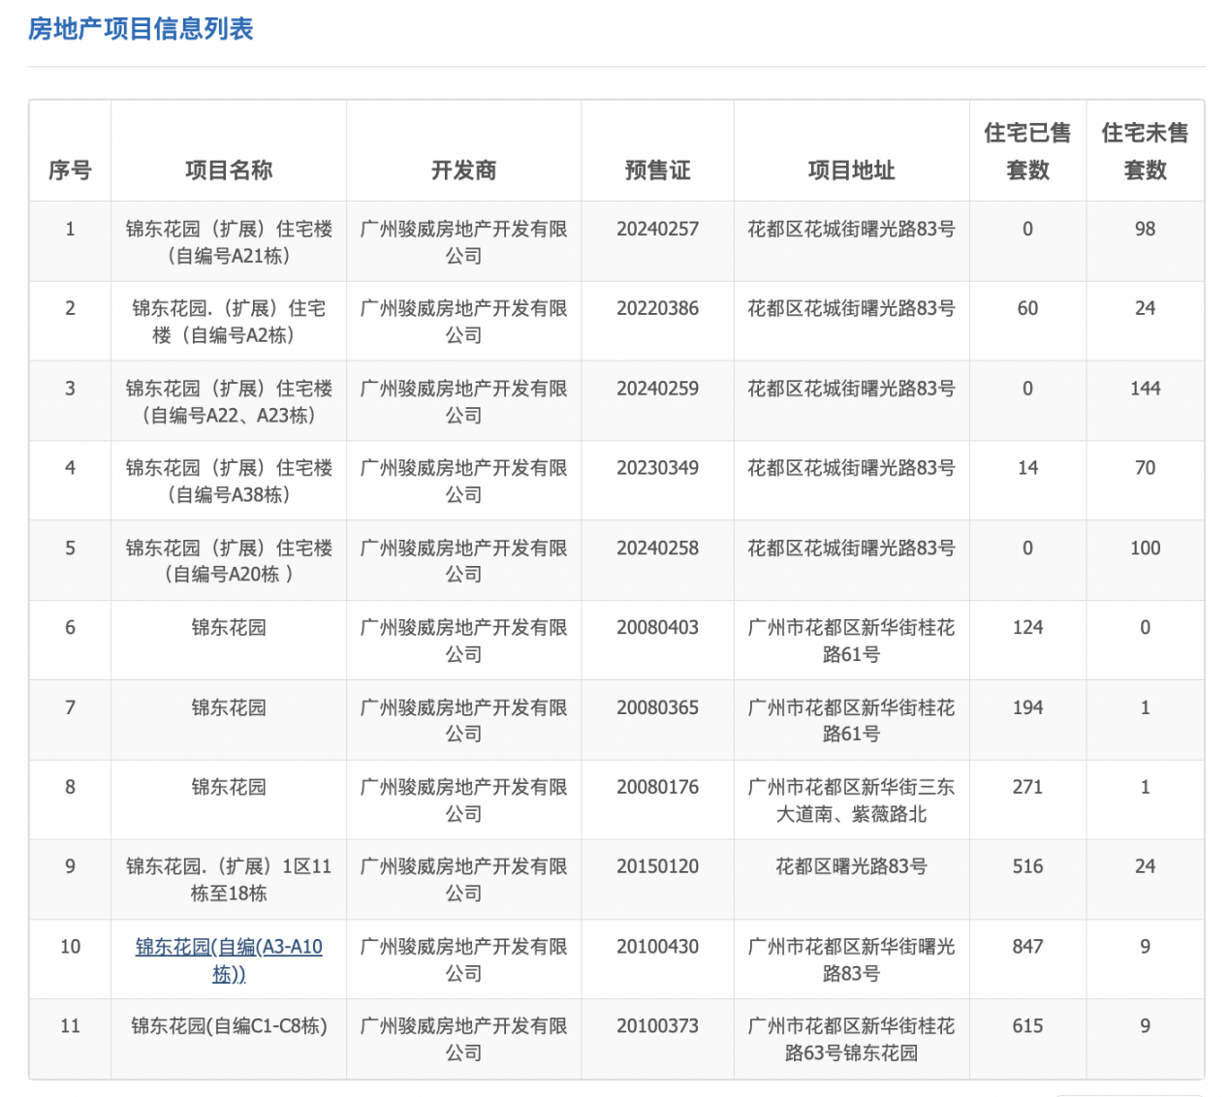Image resolution: width=1230 pixels, height=1097 pixels.
Task: Click address 广州市花都区新华街曙光路83号
Action: (x=851, y=960)
